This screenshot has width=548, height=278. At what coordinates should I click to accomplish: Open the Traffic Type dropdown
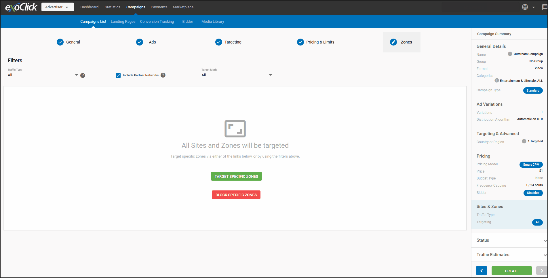[x=43, y=75]
